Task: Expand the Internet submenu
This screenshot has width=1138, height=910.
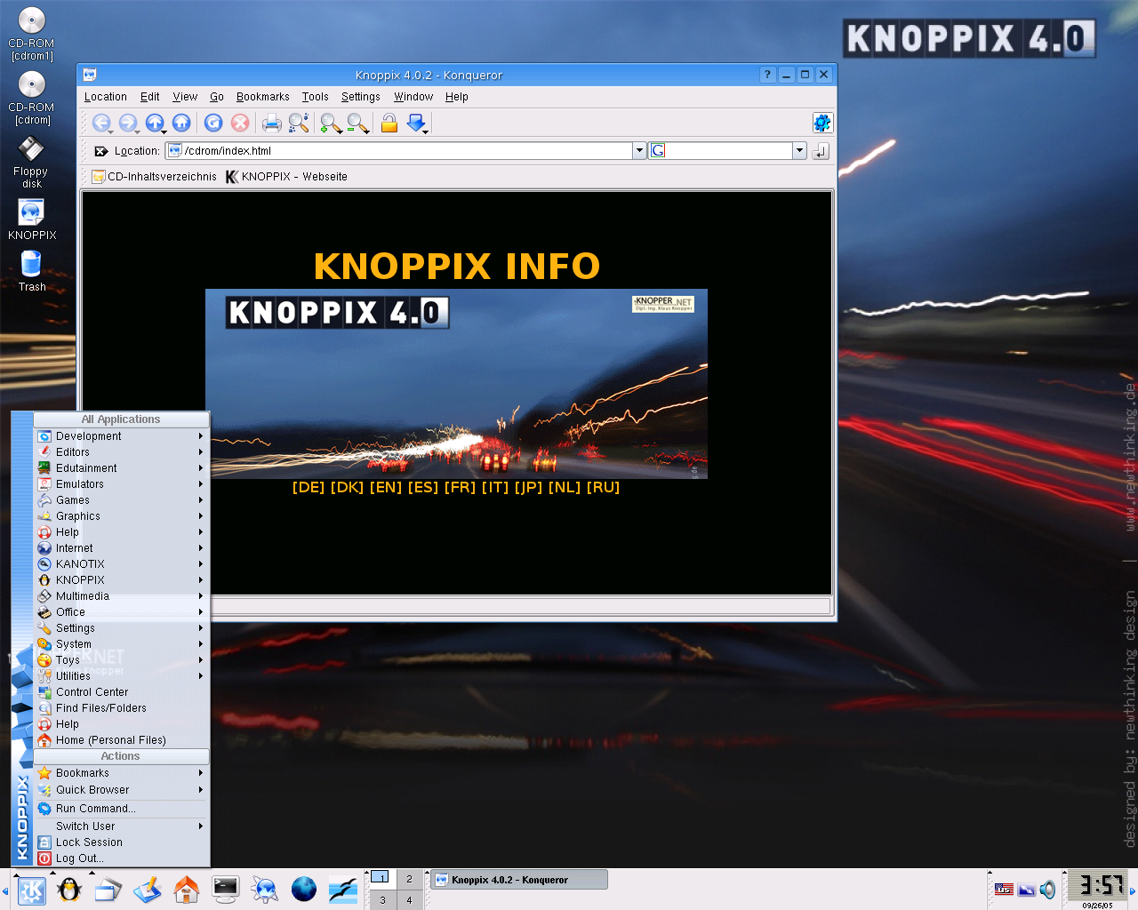Action: [x=121, y=548]
